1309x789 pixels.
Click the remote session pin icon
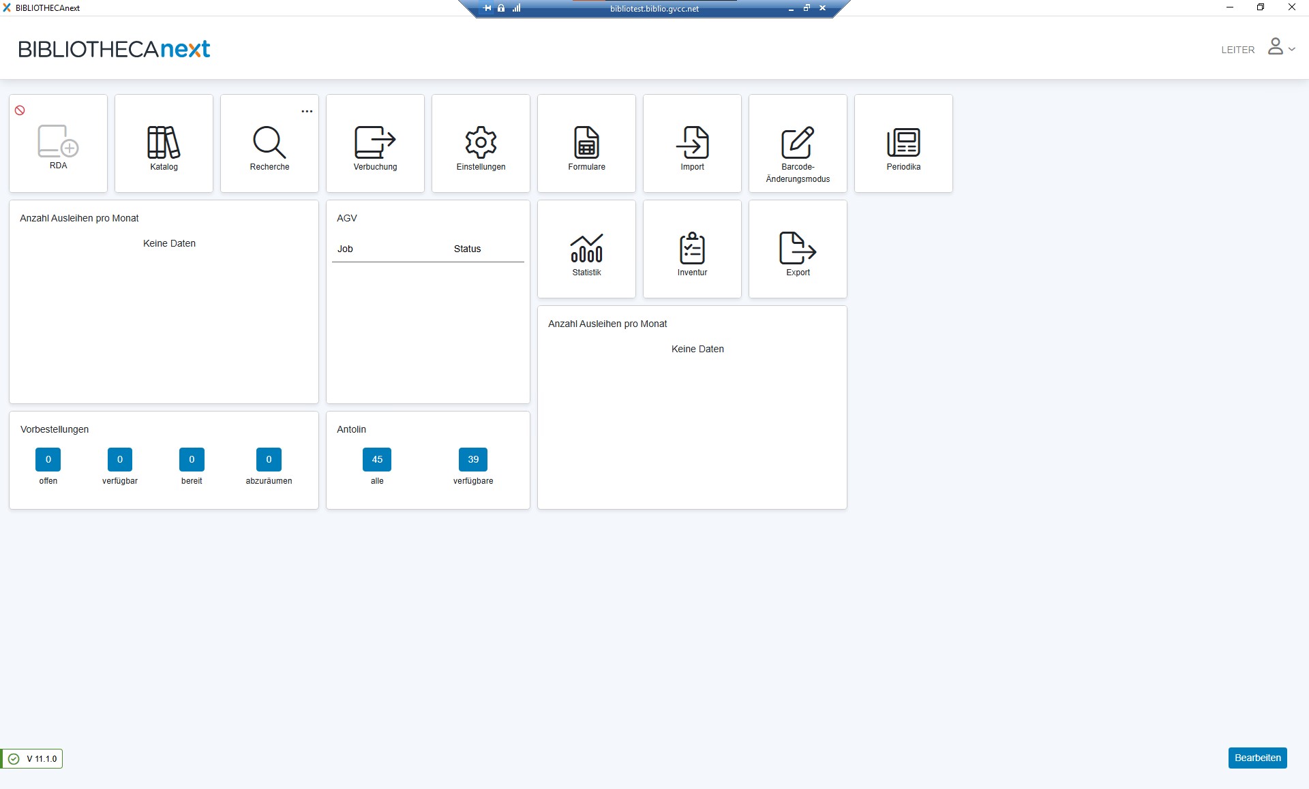[487, 8]
